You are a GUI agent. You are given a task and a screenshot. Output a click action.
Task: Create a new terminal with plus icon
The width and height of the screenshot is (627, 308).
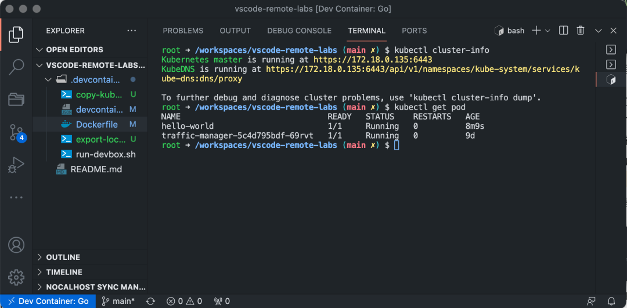click(536, 31)
